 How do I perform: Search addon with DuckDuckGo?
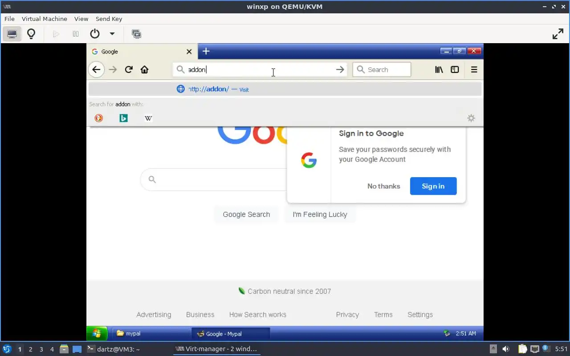[x=99, y=118]
